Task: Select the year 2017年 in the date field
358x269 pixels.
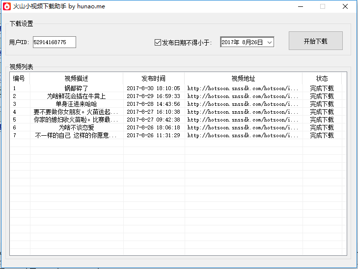Action: [230, 42]
